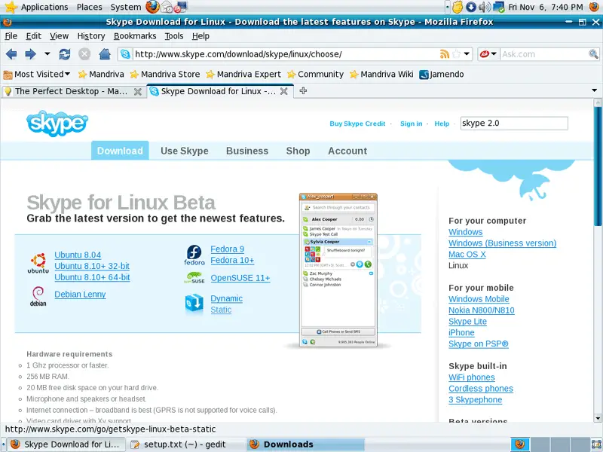Open the Community bookmark
Screen dimensions: 603x452
tap(315, 74)
